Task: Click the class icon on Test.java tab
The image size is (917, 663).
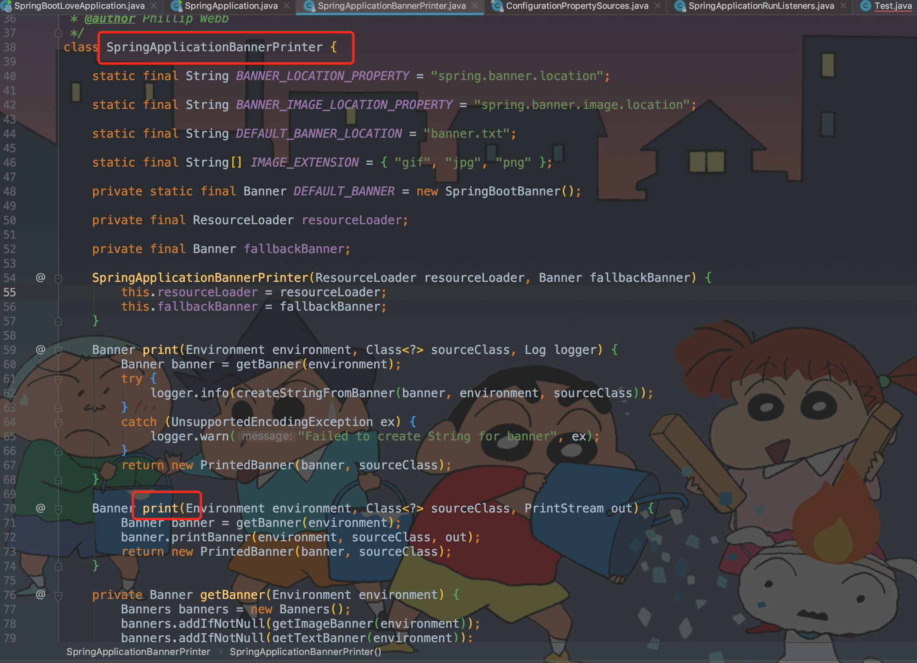Action: click(865, 6)
